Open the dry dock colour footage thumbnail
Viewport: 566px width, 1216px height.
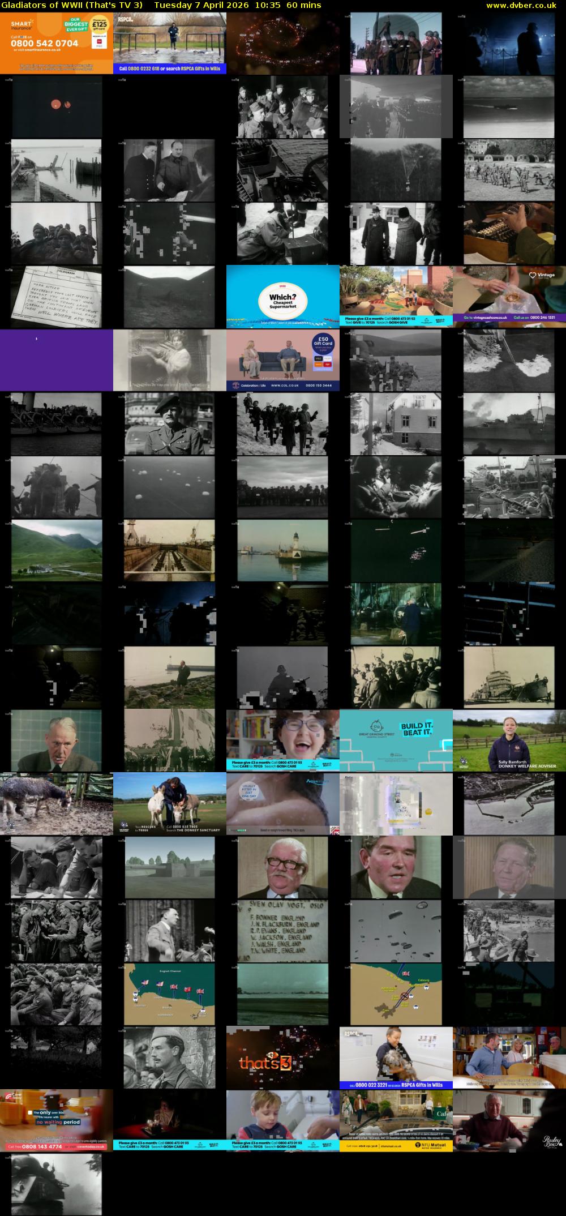click(170, 550)
